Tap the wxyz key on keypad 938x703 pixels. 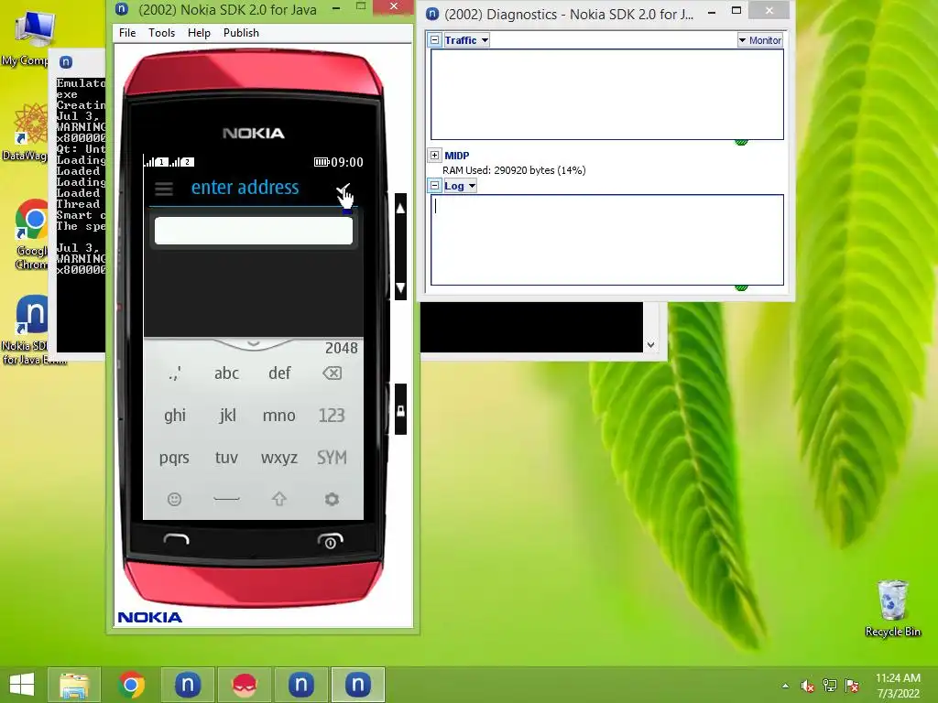278,458
